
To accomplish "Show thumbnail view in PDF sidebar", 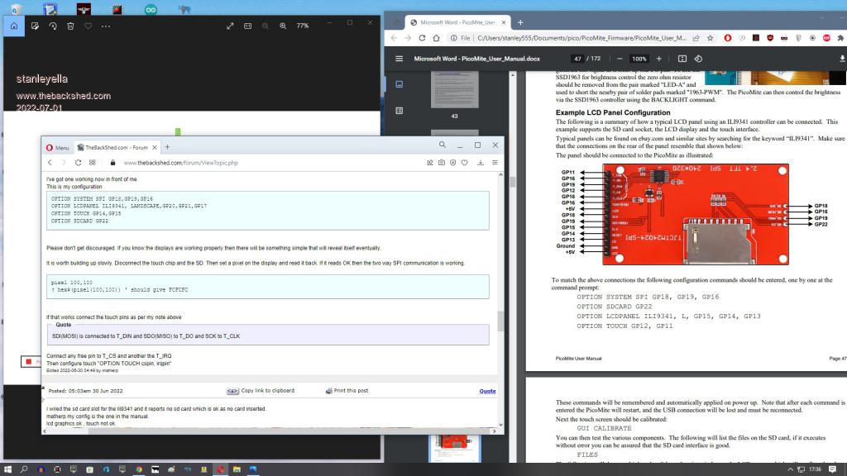I will (x=399, y=84).
